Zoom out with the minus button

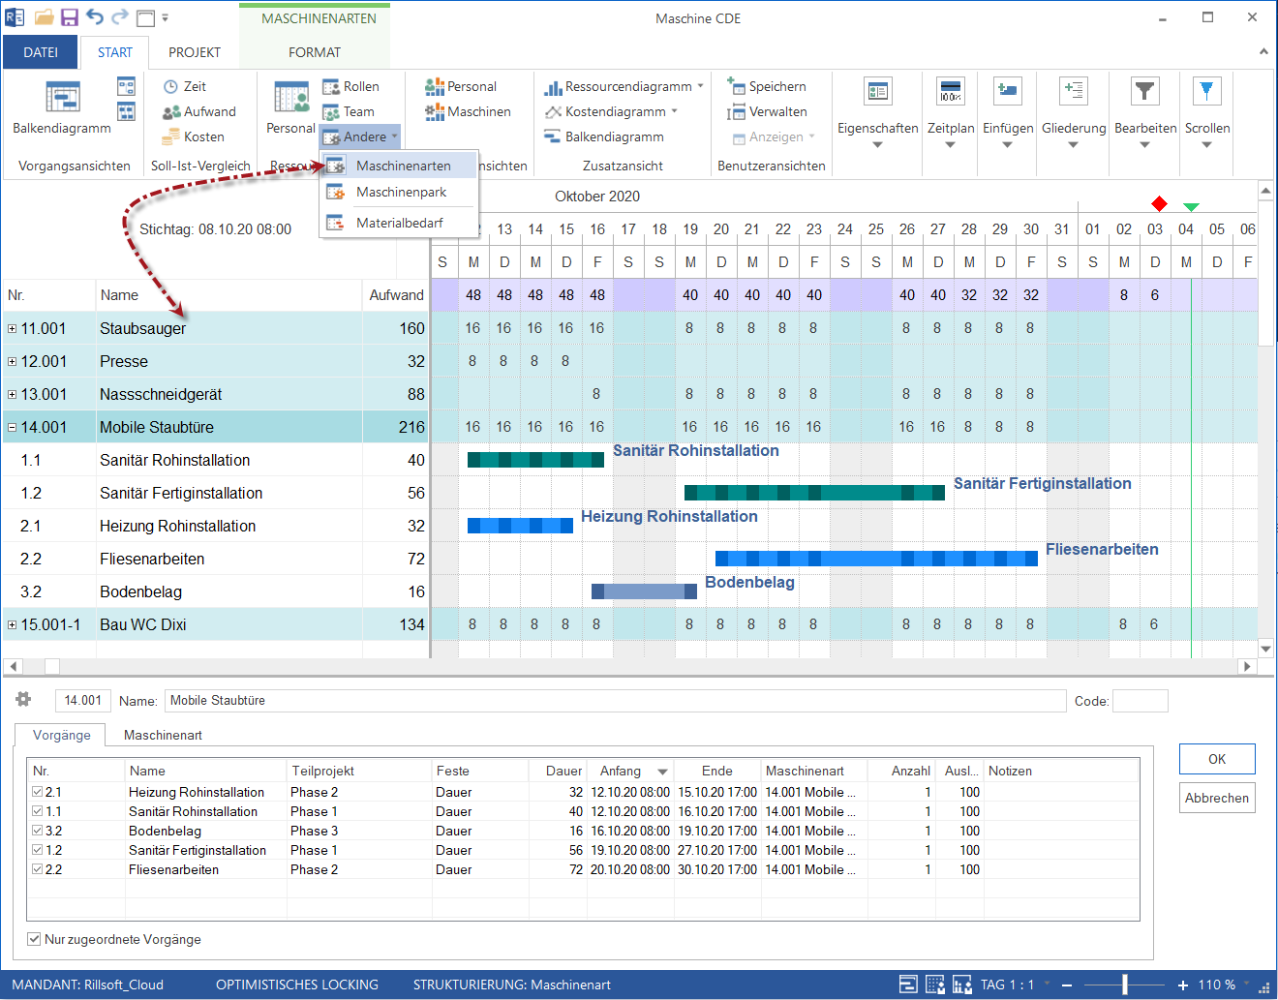point(1066,985)
